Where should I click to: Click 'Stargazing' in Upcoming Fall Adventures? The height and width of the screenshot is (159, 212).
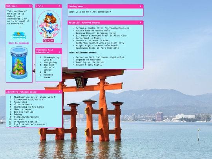pos(50,62)
